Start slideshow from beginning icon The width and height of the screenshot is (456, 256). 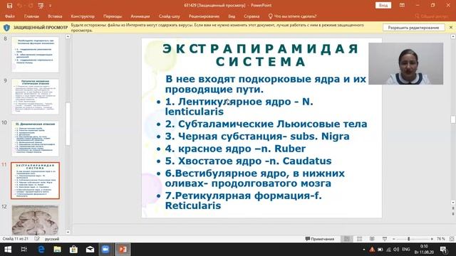[x=41, y=6]
